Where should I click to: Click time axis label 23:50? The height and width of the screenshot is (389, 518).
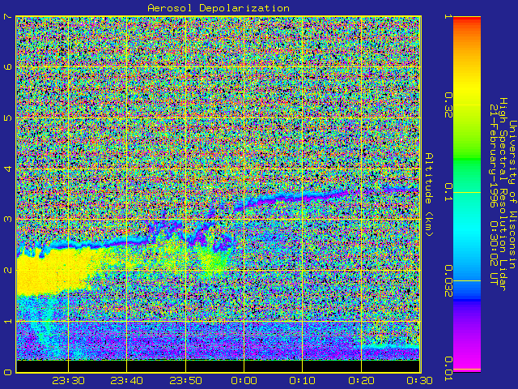point(185,381)
